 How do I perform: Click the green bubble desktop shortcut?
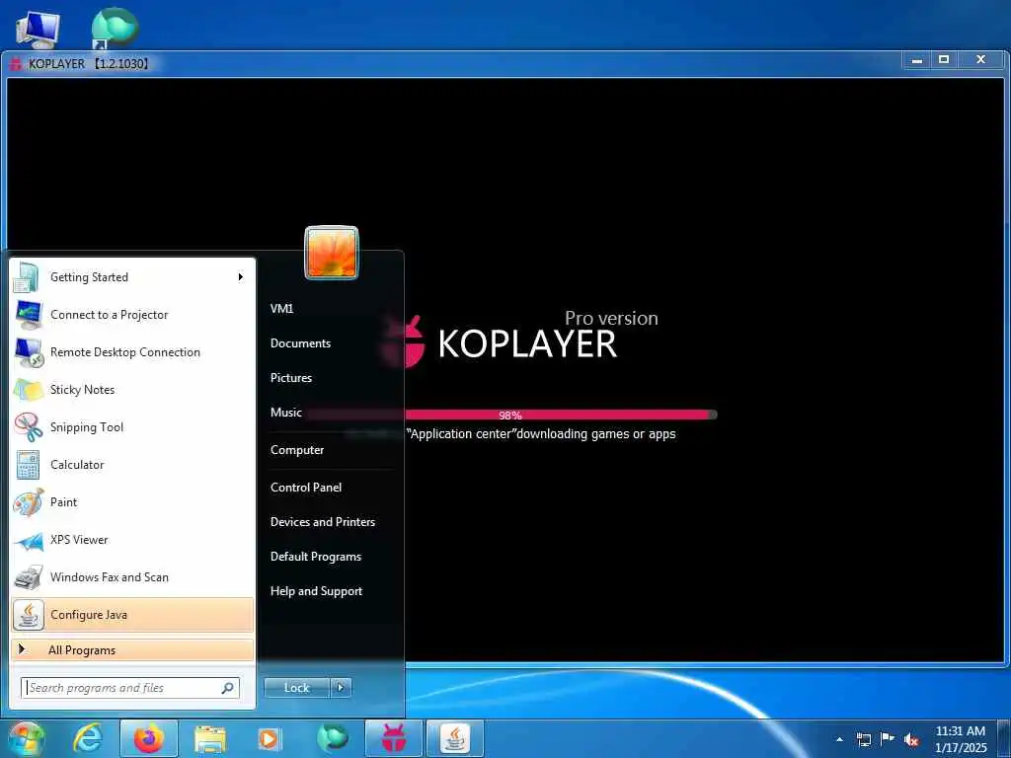[115, 29]
